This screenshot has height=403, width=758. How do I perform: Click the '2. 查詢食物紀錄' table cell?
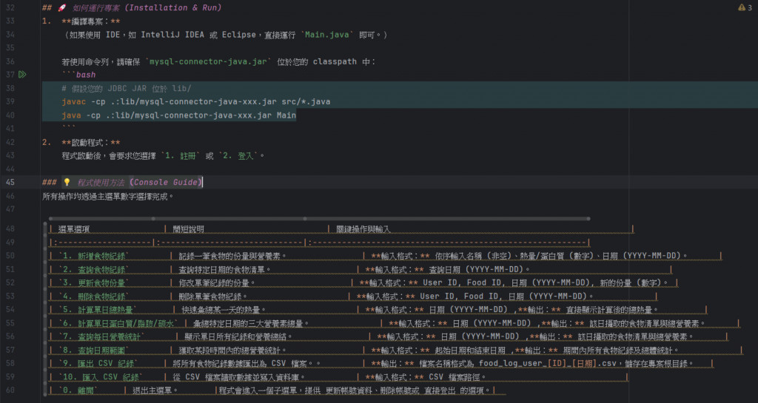pos(94,269)
